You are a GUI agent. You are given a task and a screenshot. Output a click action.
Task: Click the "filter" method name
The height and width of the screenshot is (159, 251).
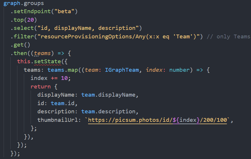24,37
